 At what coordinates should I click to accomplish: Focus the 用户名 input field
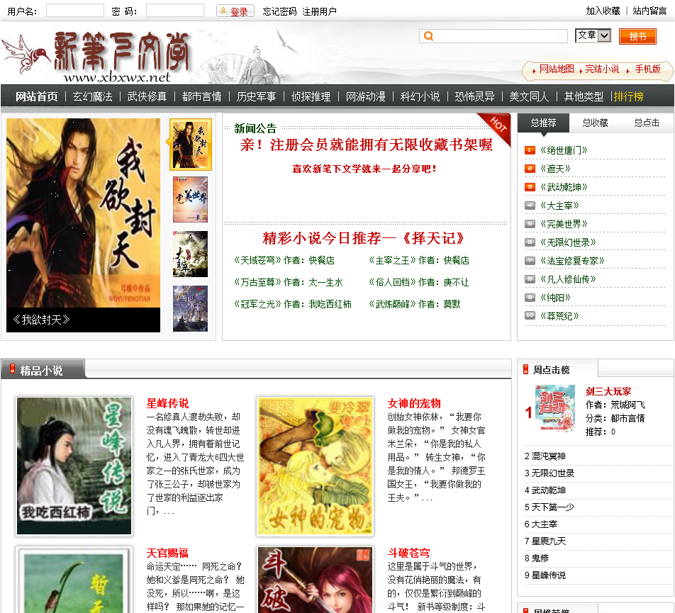(x=75, y=11)
